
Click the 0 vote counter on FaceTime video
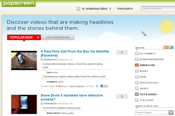click(x=122, y=52)
